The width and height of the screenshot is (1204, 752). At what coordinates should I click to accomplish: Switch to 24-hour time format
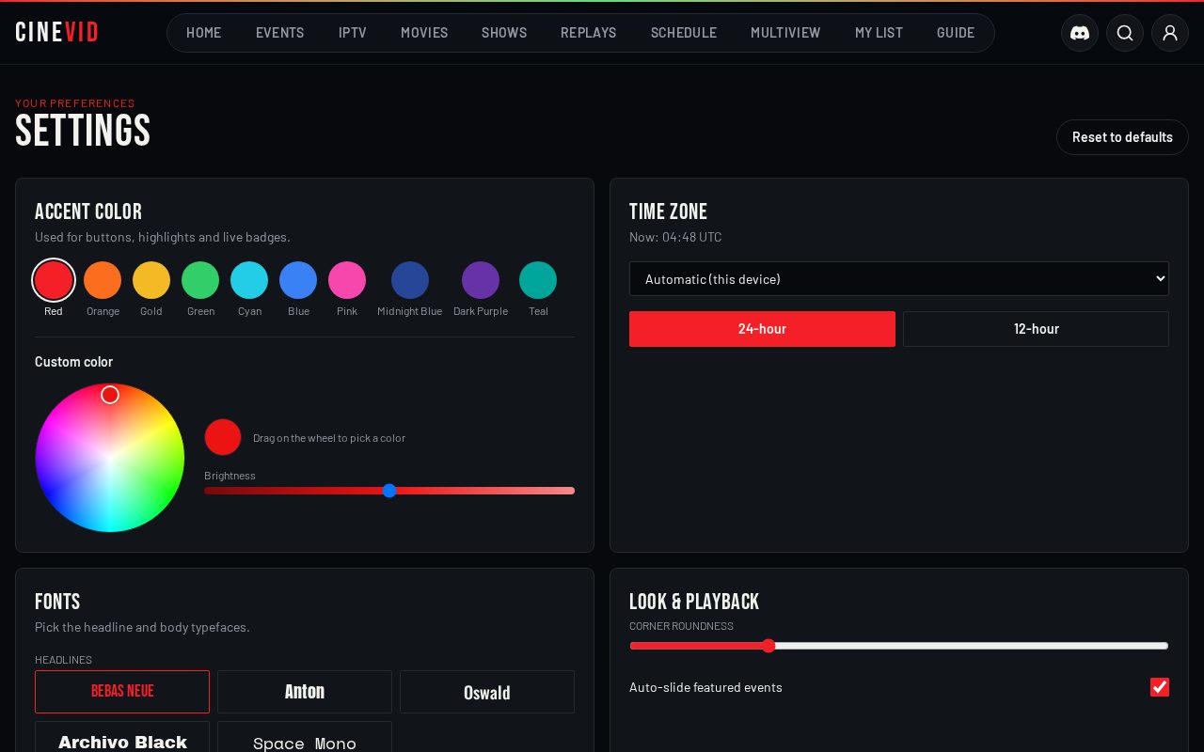[762, 329]
